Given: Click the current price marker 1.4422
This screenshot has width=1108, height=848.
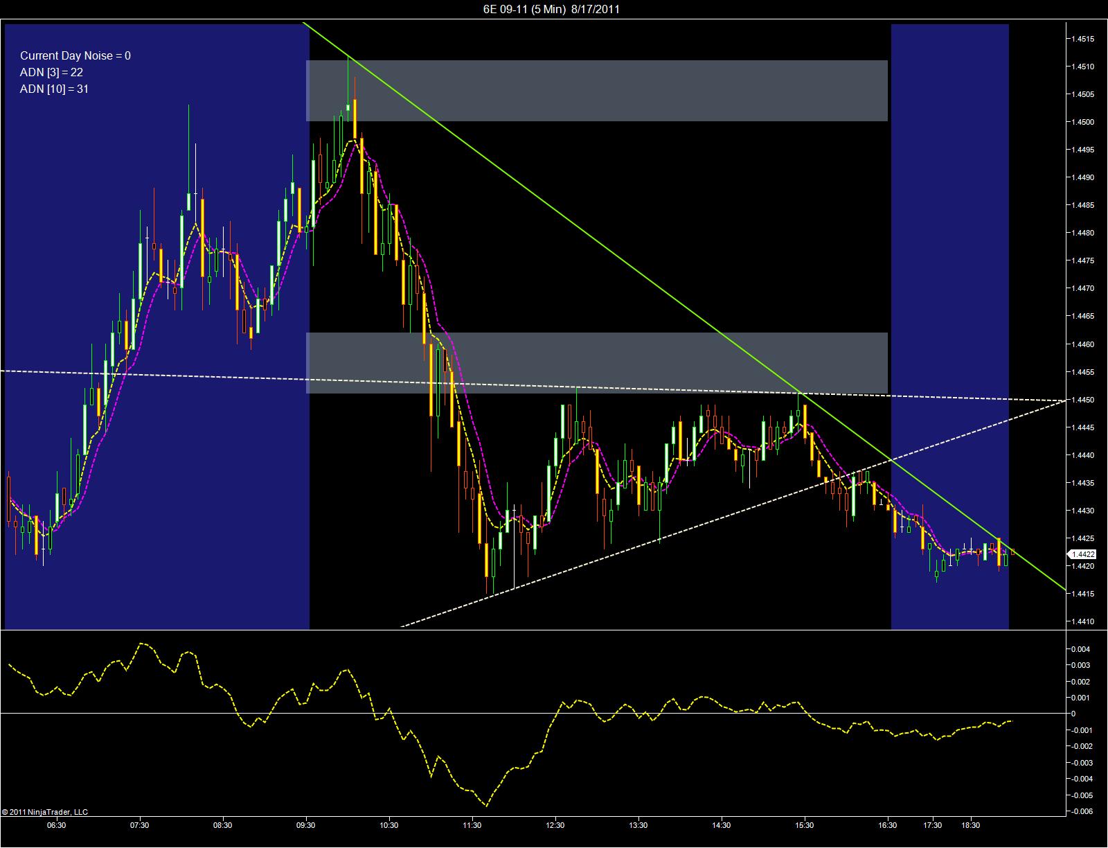Looking at the screenshot, I should (1082, 554).
